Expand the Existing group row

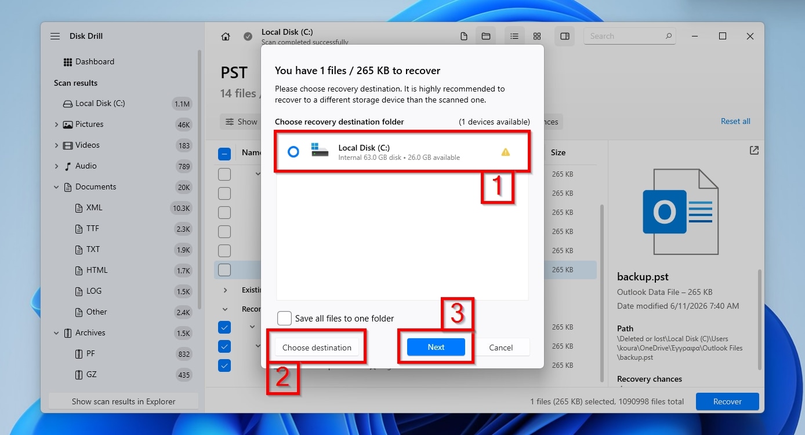[x=226, y=290]
